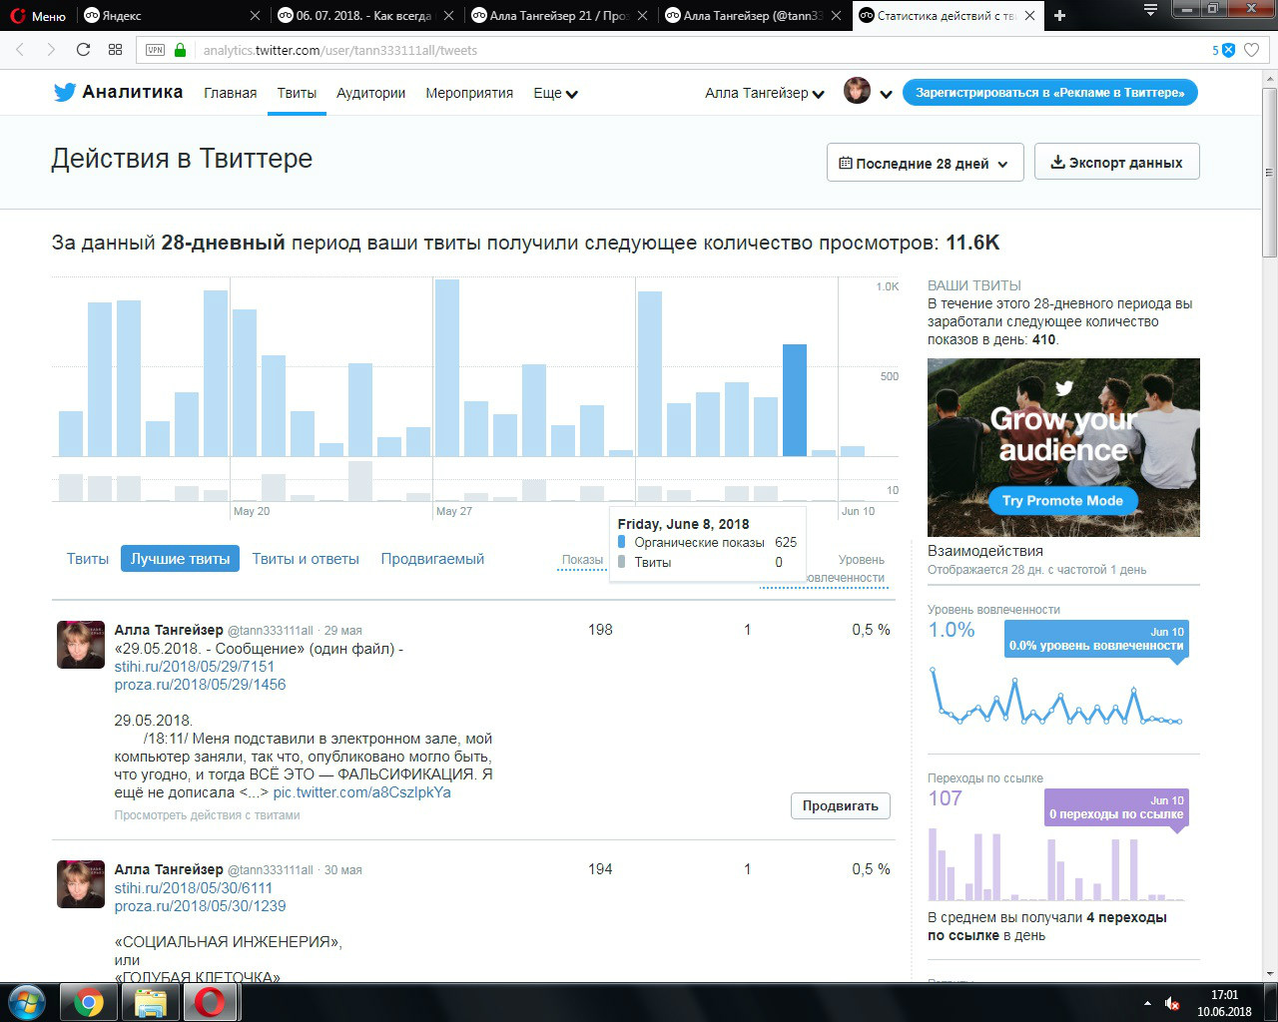The width and height of the screenshot is (1278, 1022).
Task: Open Главная in analytics navigation
Action: coord(231,93)
